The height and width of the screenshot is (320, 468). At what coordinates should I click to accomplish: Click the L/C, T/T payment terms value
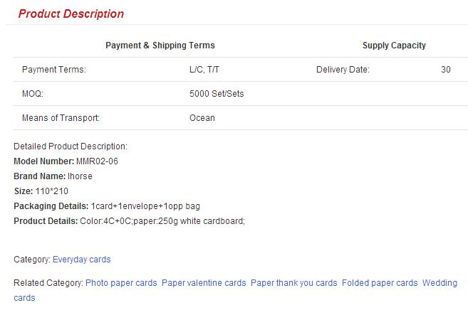pos(204,70)
